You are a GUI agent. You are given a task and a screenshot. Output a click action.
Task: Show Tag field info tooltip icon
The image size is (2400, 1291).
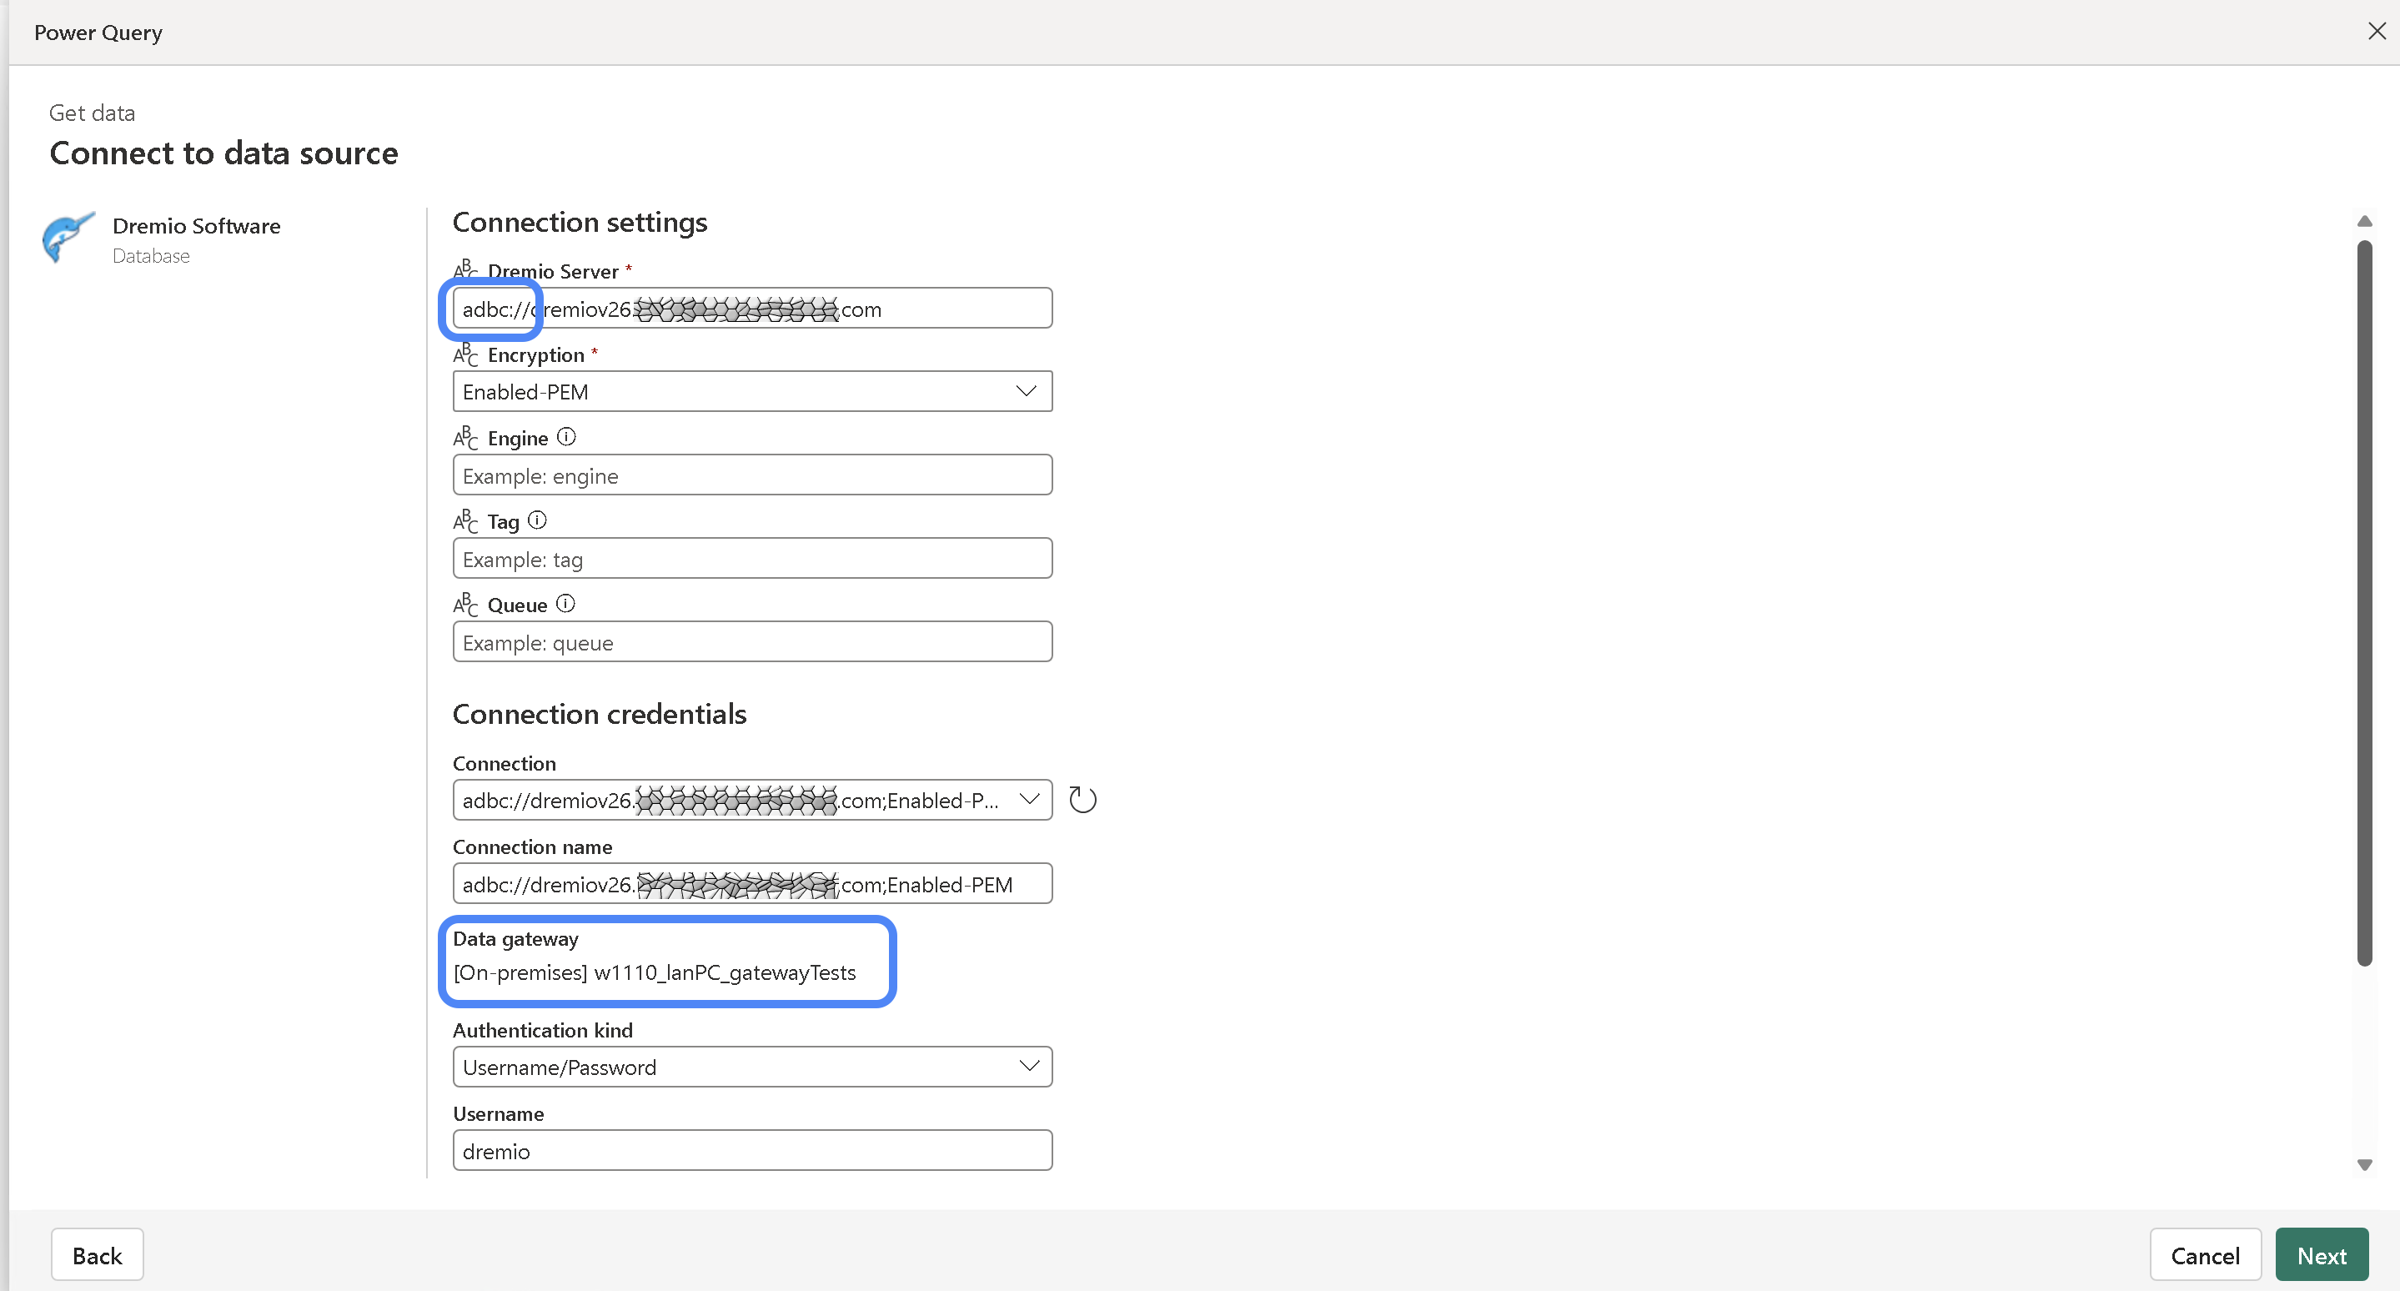538,520
